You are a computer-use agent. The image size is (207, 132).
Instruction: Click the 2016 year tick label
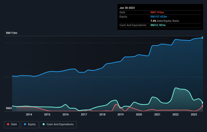point(66,115)
